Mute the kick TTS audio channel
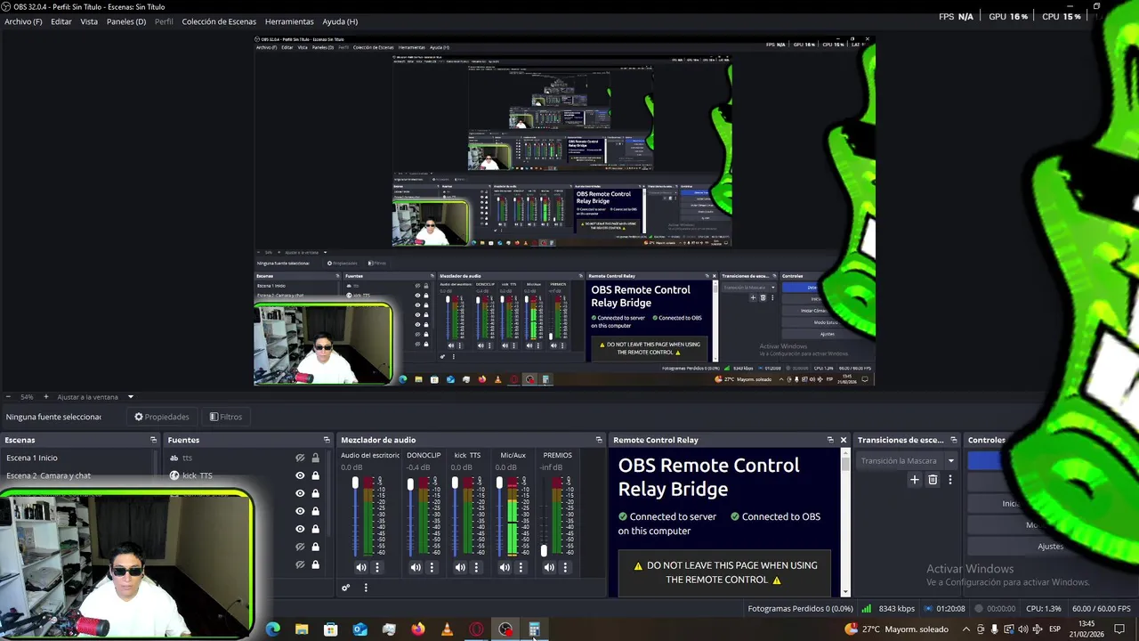The image size is (1139, 641). (460, 567)
